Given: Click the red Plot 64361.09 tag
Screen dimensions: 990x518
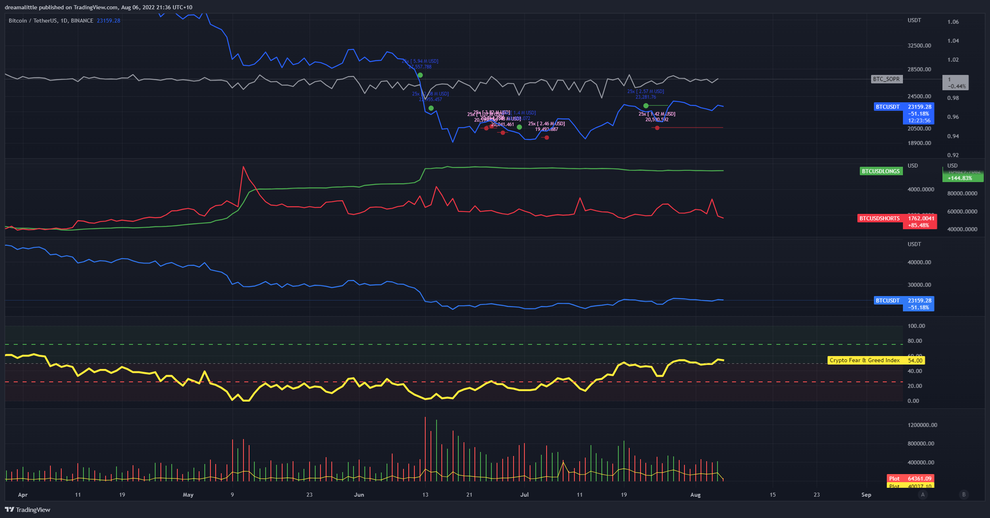Looking at the screenshot, I should (x=910, y=479).
